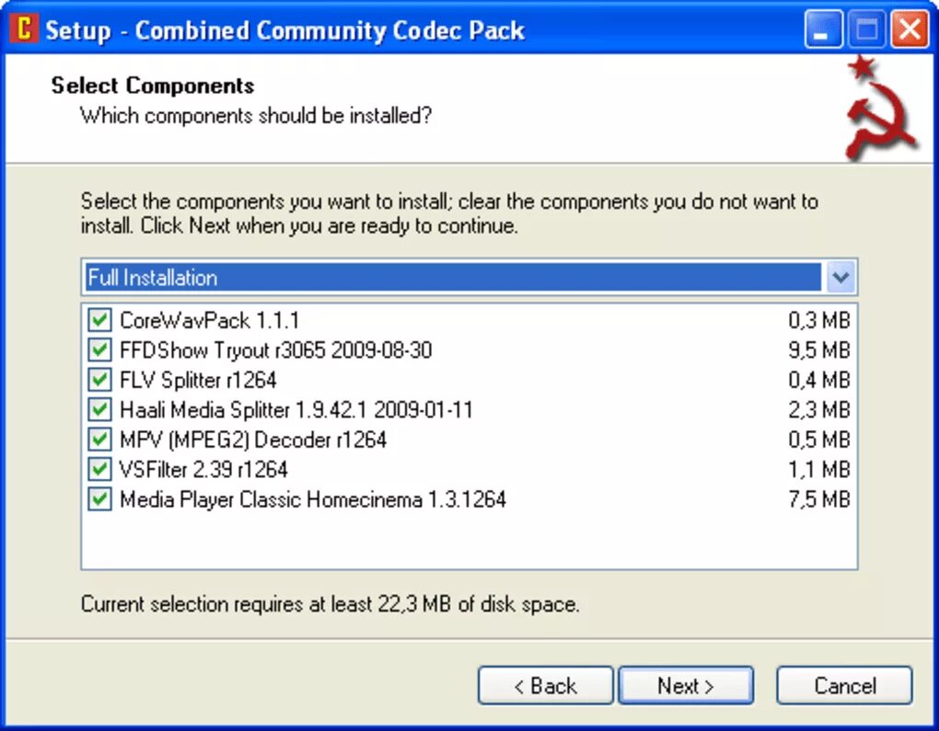Close the Setup window
This screenshot has height=731, width=939.
(x=910, y=30)
